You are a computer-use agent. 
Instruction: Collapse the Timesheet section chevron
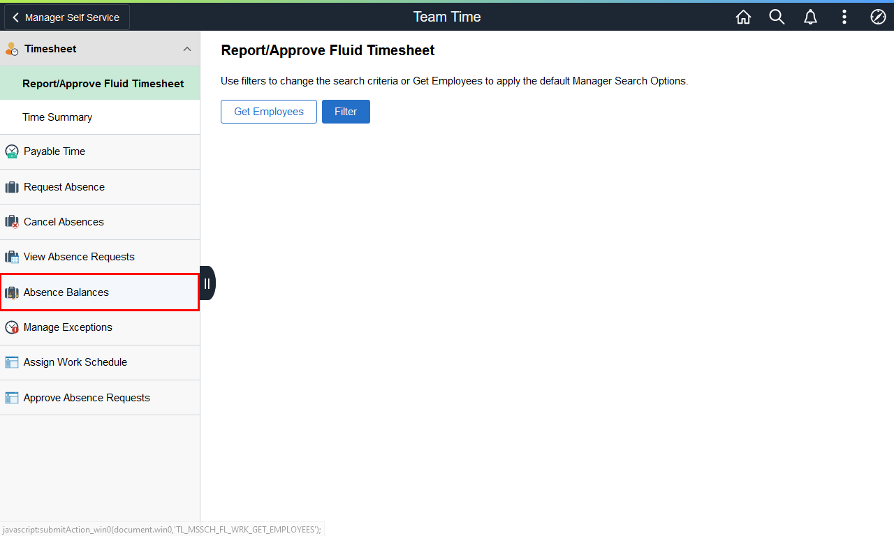tap(186, 49)
